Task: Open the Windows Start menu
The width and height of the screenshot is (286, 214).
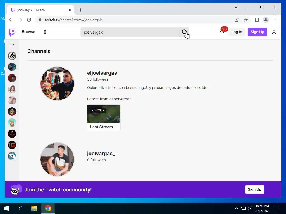Action: (x=7, y=208)
